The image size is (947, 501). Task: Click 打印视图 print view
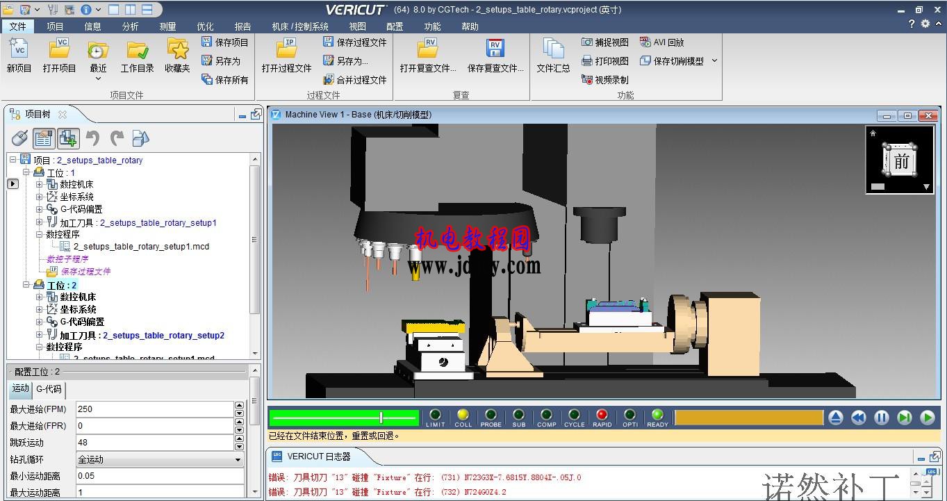click(x=604, y=61)
